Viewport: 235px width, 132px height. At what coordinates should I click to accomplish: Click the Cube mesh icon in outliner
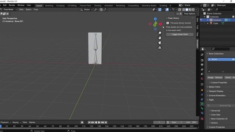(x=211, y=23)
